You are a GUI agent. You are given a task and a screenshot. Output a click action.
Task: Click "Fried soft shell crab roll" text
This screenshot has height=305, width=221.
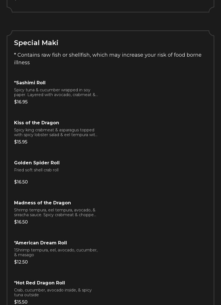[x=36, y=170]
